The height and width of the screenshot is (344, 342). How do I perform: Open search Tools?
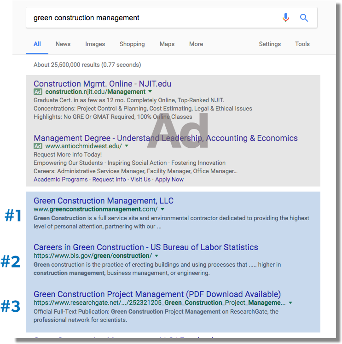[302, 44]
